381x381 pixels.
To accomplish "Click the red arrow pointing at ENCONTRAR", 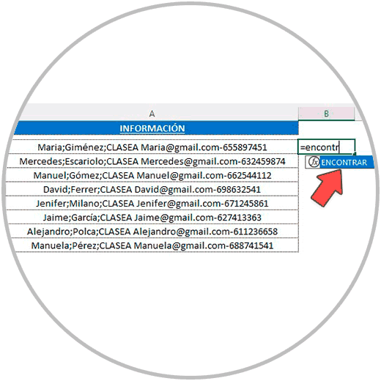I will pyautogui.click(x=328, y=187).
